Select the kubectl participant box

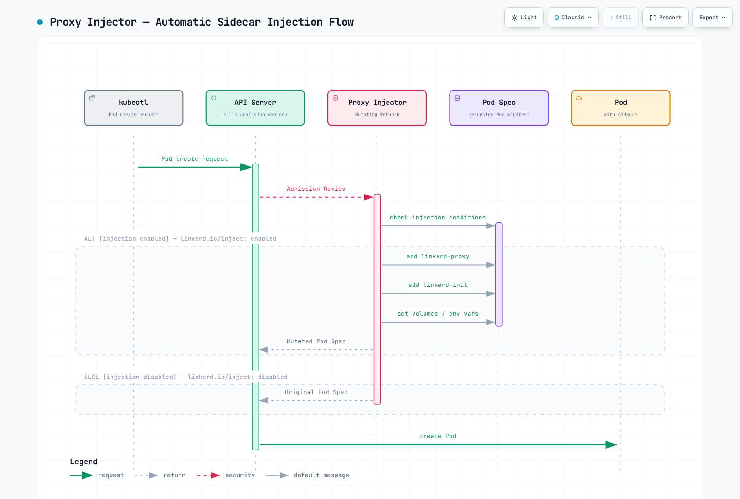[134, 108]
